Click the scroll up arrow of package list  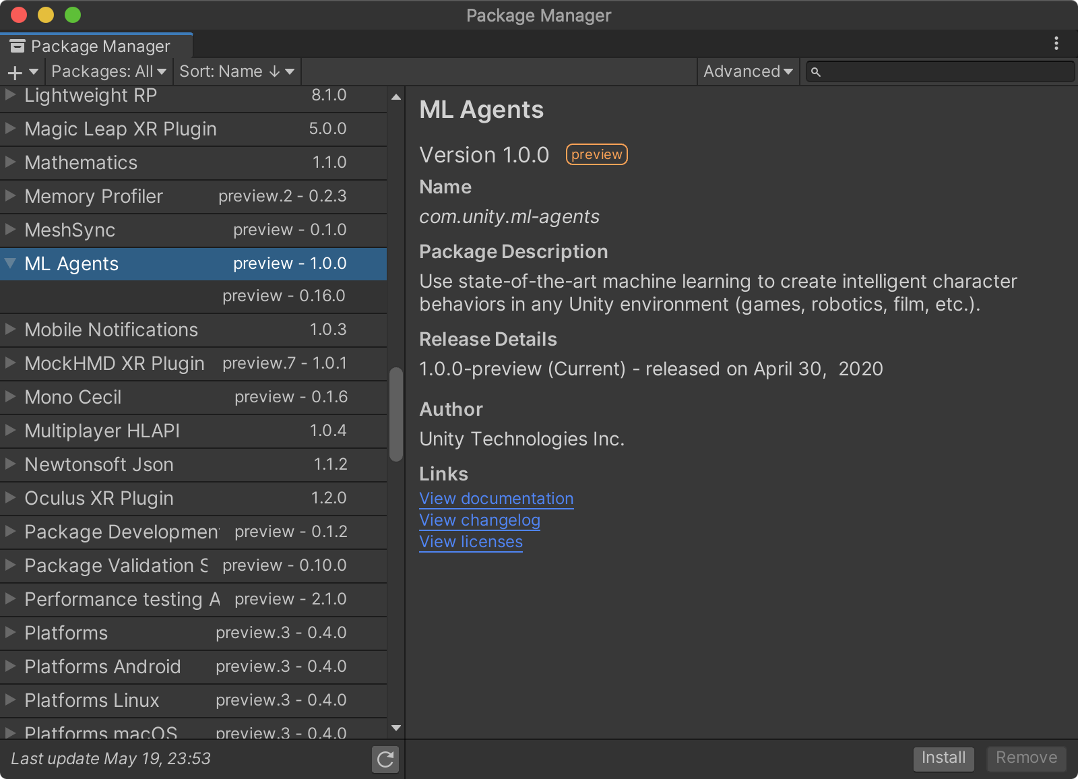395,97
